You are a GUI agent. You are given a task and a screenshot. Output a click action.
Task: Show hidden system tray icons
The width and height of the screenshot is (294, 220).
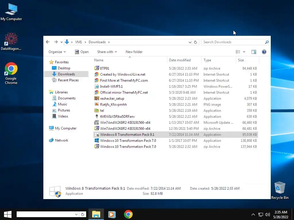[253, 214]
